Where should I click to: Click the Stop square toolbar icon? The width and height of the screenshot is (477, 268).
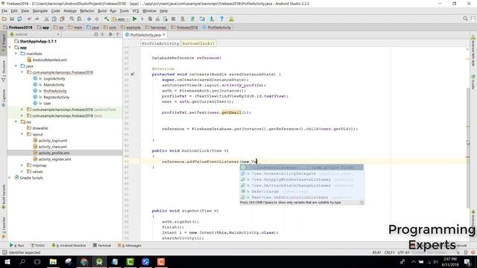173,19
